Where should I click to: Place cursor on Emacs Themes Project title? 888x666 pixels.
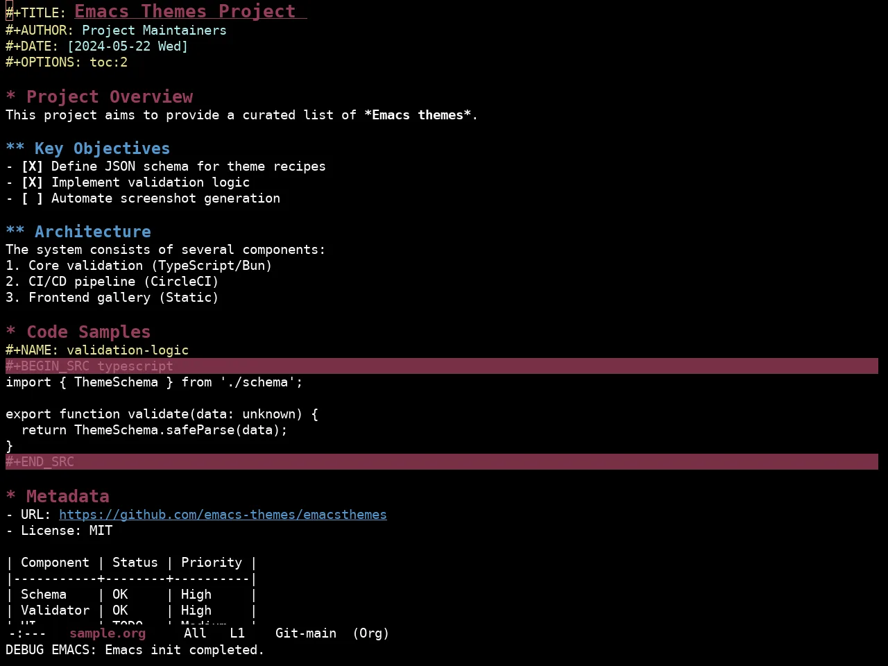point(185,12)
